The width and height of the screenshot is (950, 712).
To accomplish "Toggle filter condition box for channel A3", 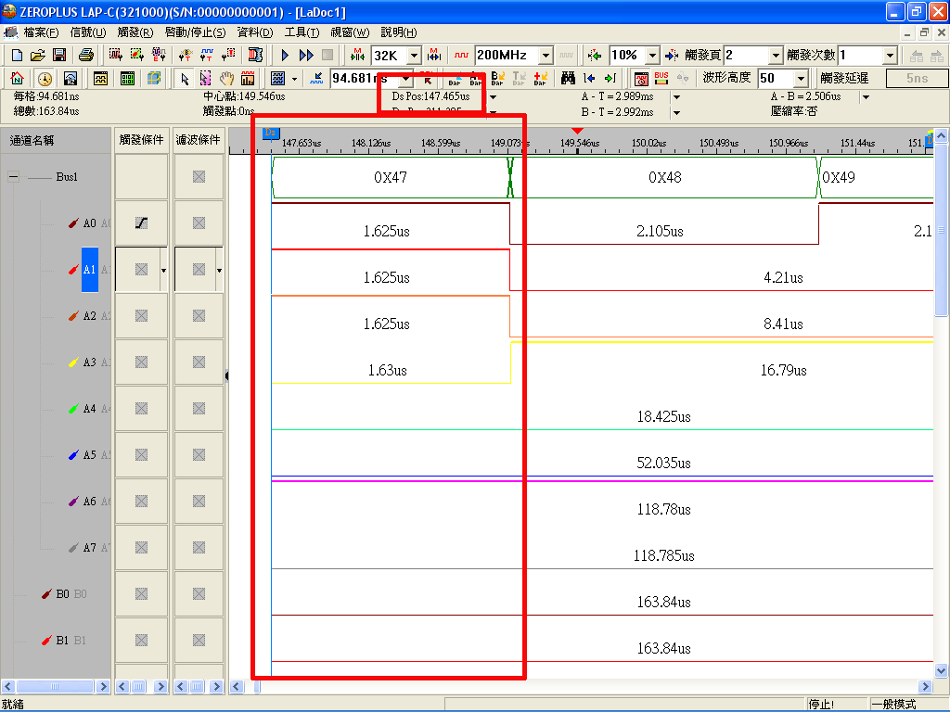I will [x=199, y=362].
